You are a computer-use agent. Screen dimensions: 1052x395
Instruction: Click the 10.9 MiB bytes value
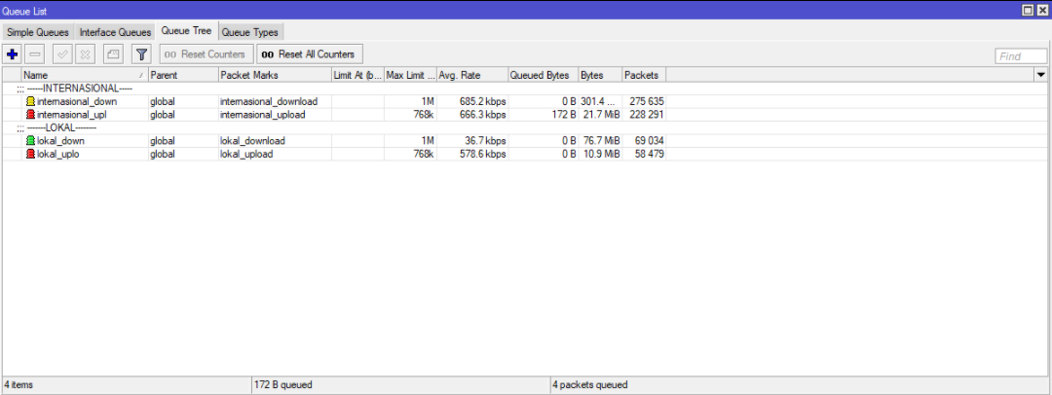tap(600, 155)
